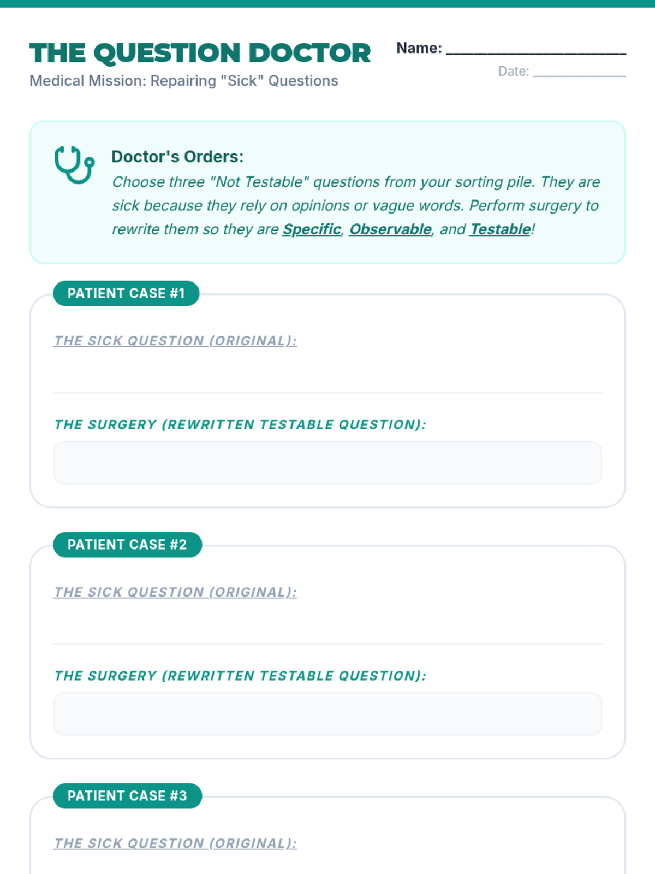
Task: Click Case #2 Sick Question (Original) label
Action: click(x=175, y=592)
